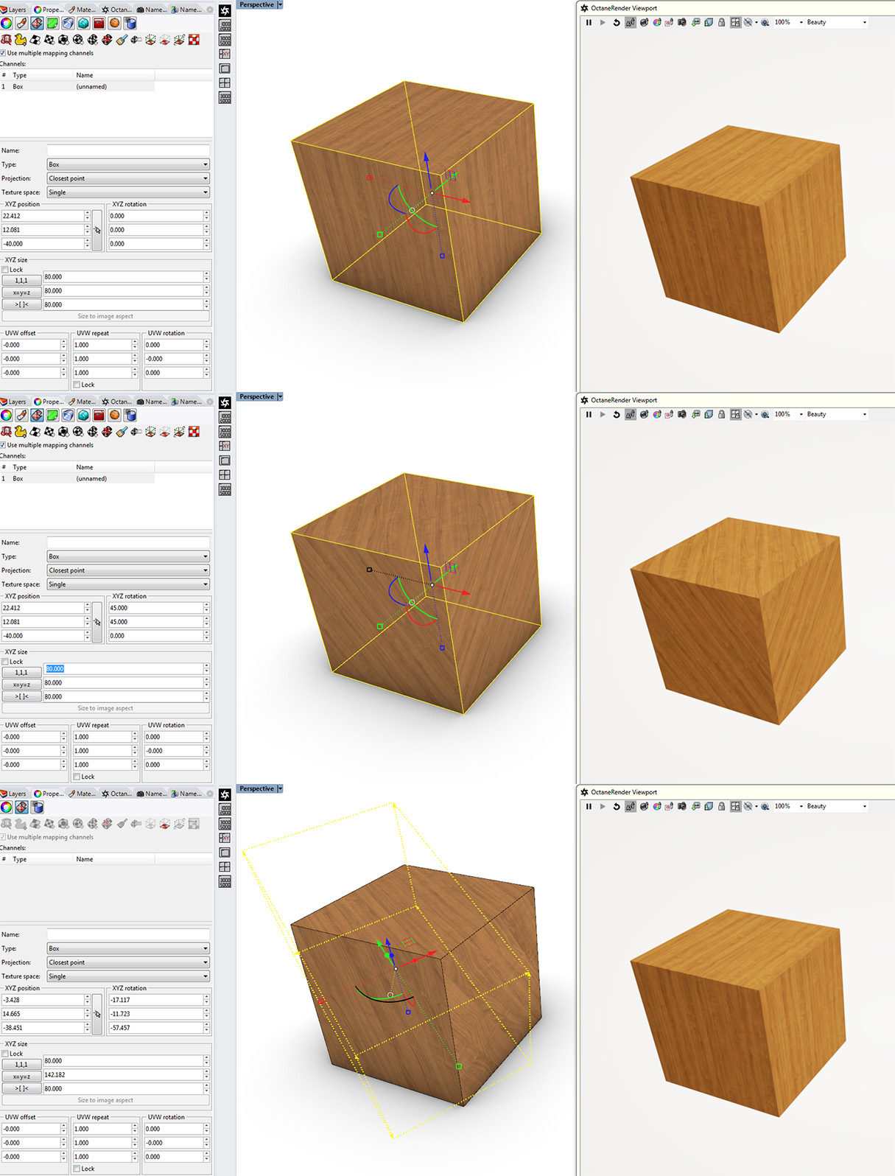Image resolution: width=895 pixels, height=1176 pixels.
Task: Open 100% zoom dropdown in the bottom Octane viewport
Action: pyautogui.click(x=801, y=806)
